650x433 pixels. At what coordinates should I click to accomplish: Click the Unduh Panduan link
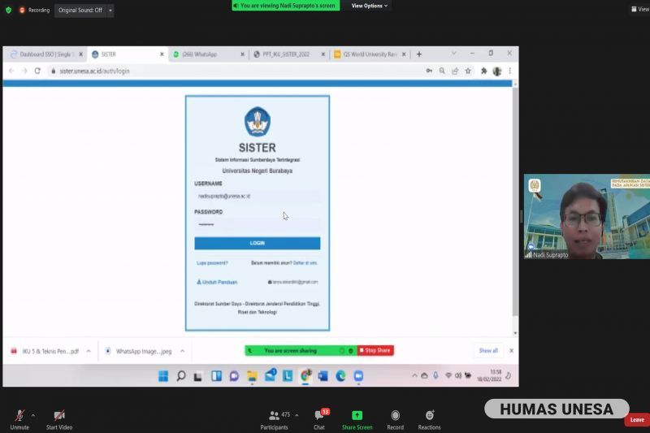[x=217, y=282]
